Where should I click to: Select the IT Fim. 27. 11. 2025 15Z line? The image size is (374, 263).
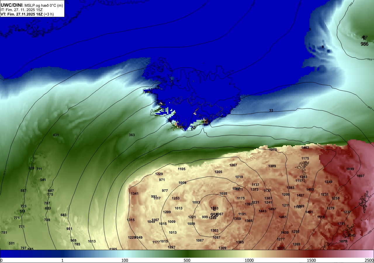(x=22, y=10)
